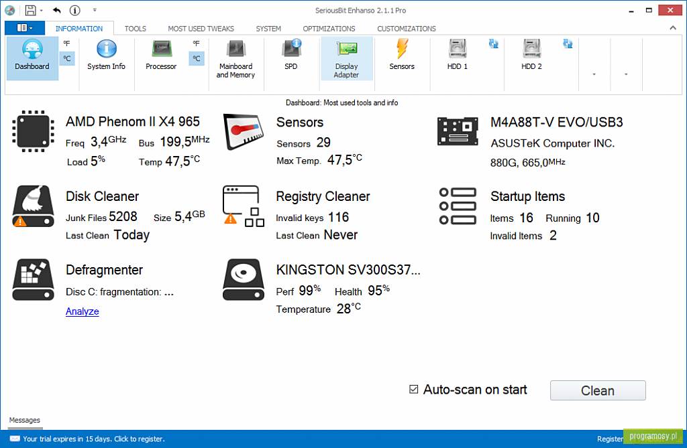Click the Startup Items heading
The image size is (687, 448).
(527, 196)
